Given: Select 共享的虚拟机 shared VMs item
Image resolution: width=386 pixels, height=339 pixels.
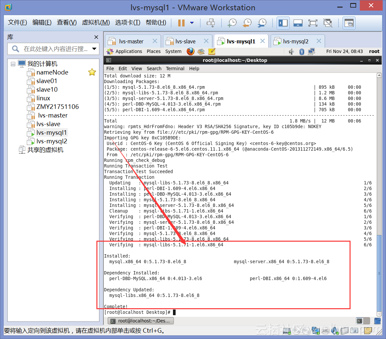Looking at the screenshot, I should [45, 150].
